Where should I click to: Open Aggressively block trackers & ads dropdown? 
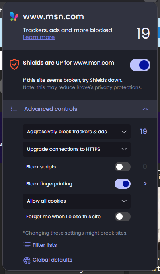[77, 132]
